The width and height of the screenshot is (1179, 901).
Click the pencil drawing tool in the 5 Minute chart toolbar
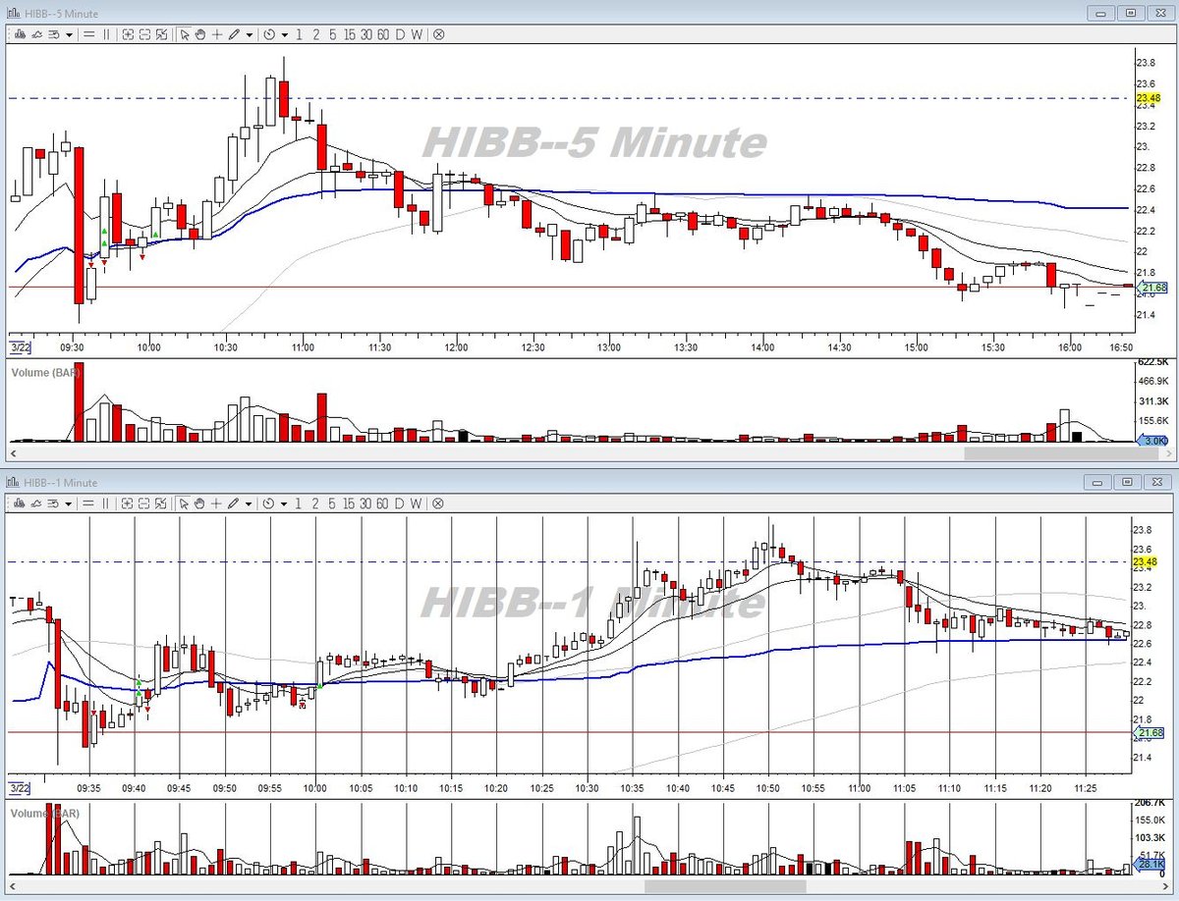point(234,34)
